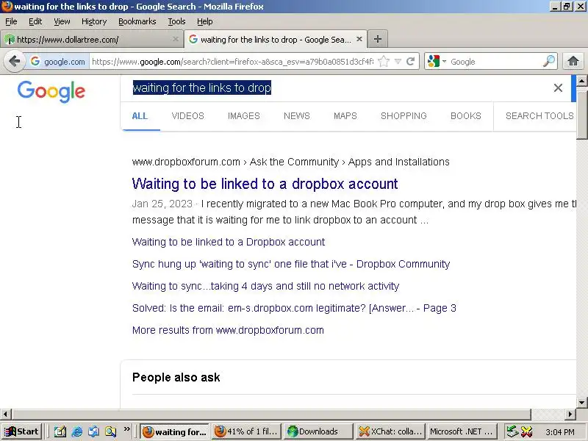Open the Tools menu
588x441 pixels.
176,21
